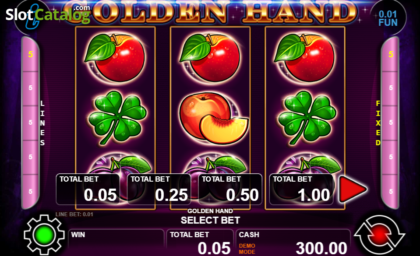Viewport: 420px width, 256px height.
Task: Spin the reels with the red arrows button
Action: (379, 235)
